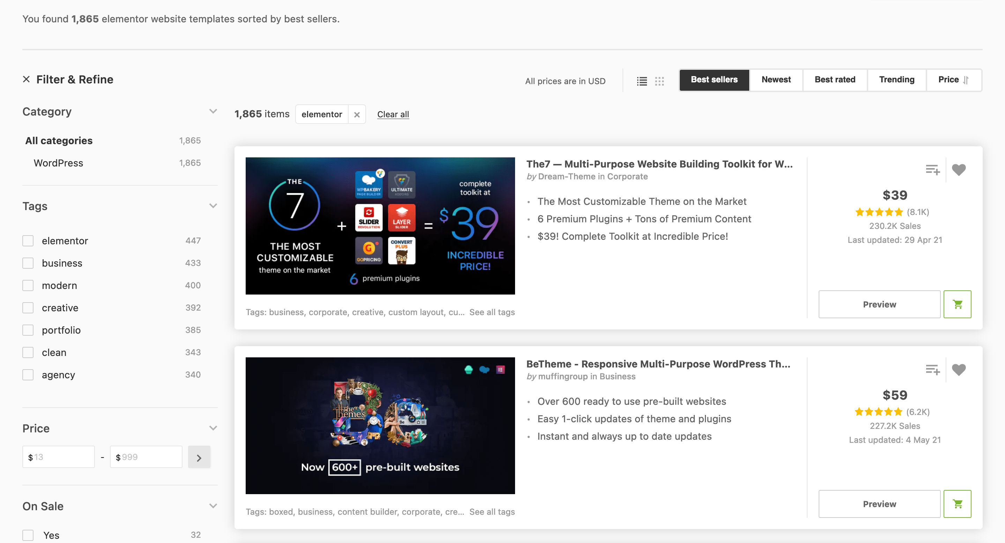
Task: Sort results by Best rated
Action: click(x=835, y=80)
